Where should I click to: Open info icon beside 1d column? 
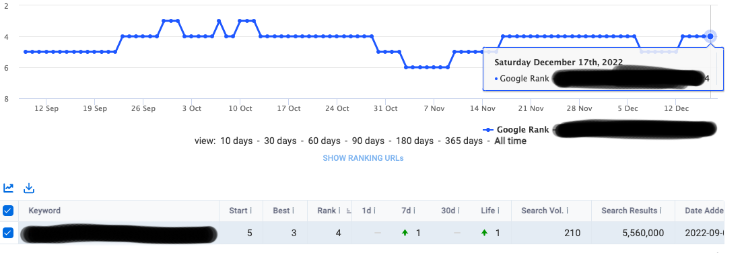374,211
